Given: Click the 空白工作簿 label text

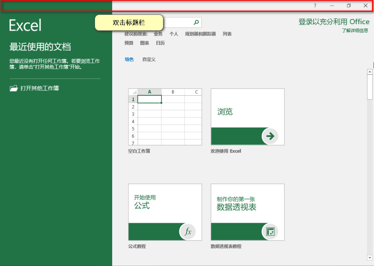Looking at the screenshot, I should [x=139, y=151].
